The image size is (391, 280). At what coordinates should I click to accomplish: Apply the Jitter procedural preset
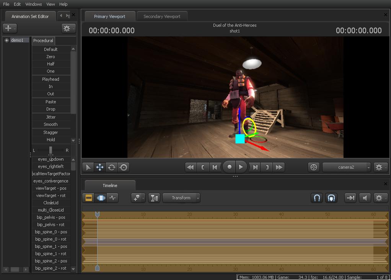[51, 117]
